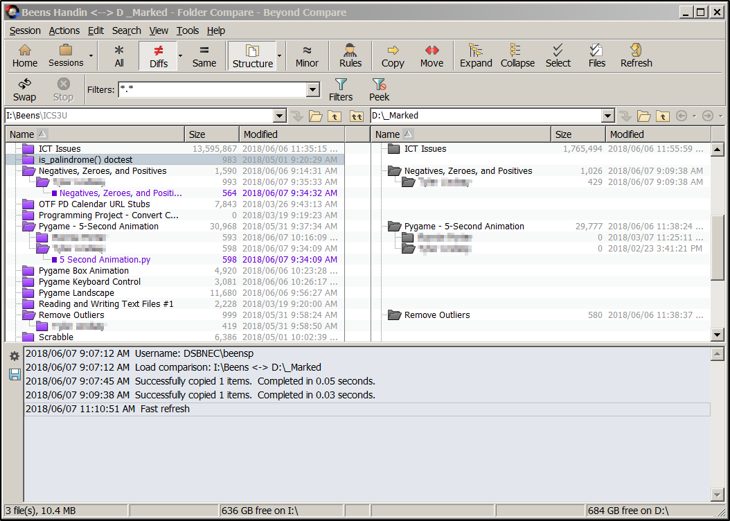
Task: Sort left pane by Name column
Action: pyautogui.click(x=95, y=134)
